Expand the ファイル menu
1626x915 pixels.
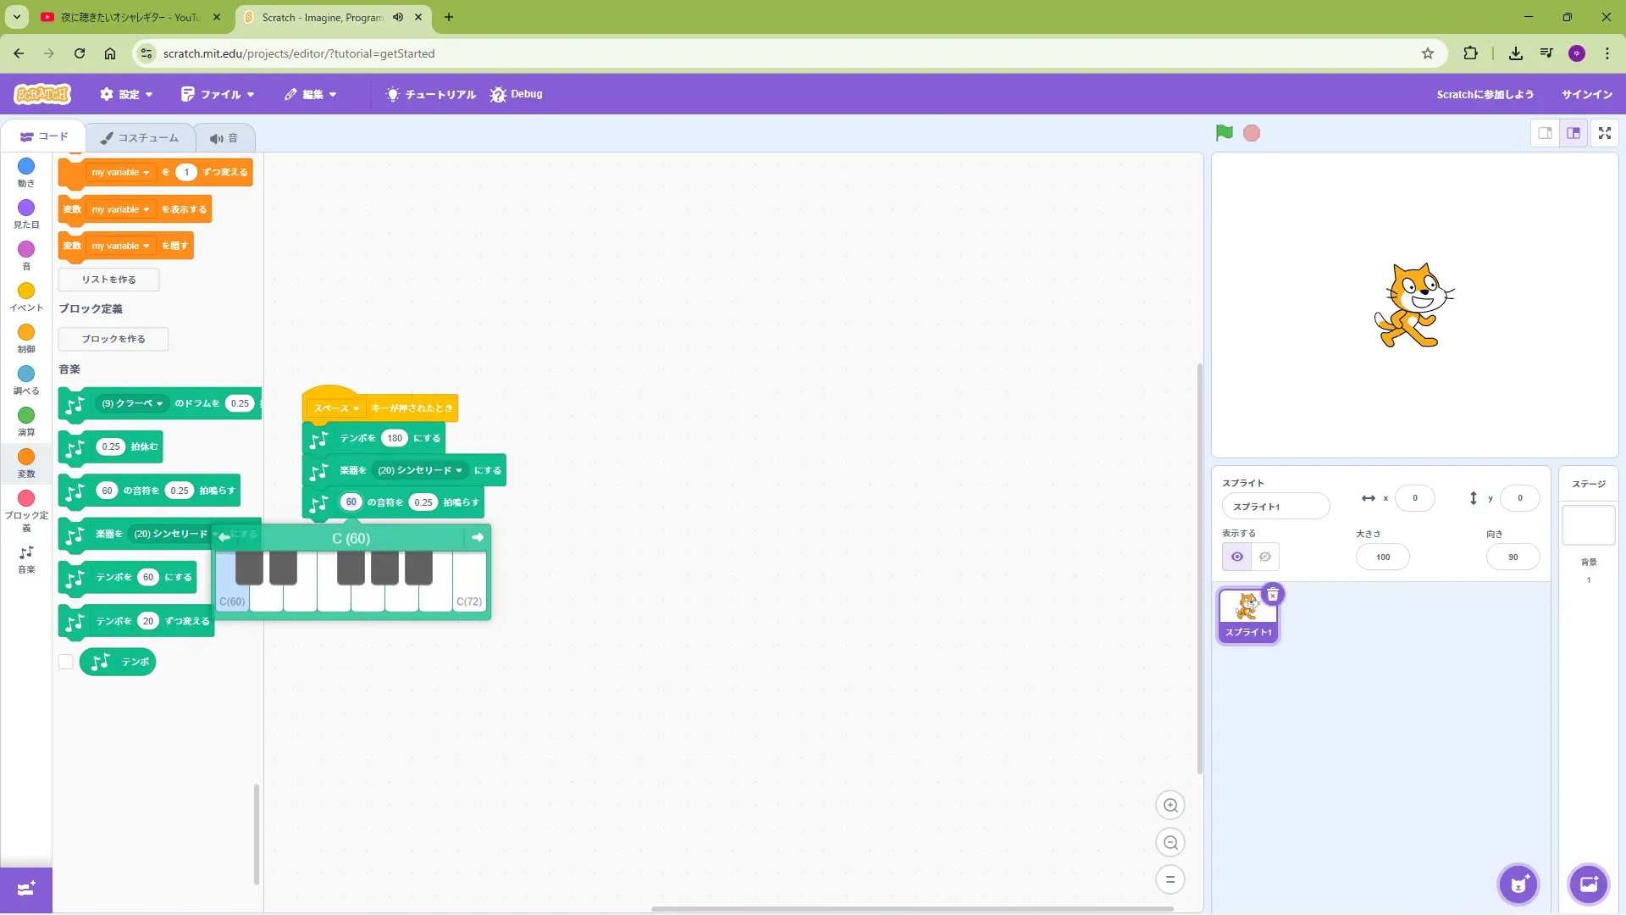[218, 94]
